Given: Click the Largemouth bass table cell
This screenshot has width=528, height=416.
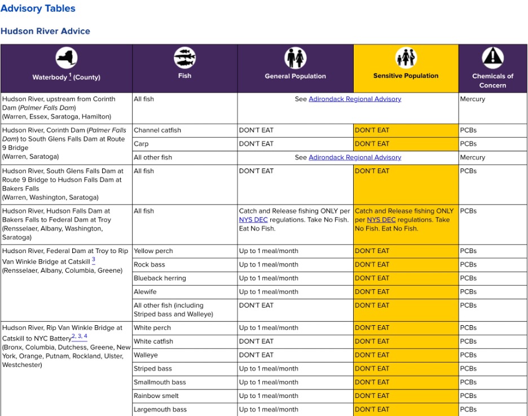Looking at the screenshot, I should [160, 409].
